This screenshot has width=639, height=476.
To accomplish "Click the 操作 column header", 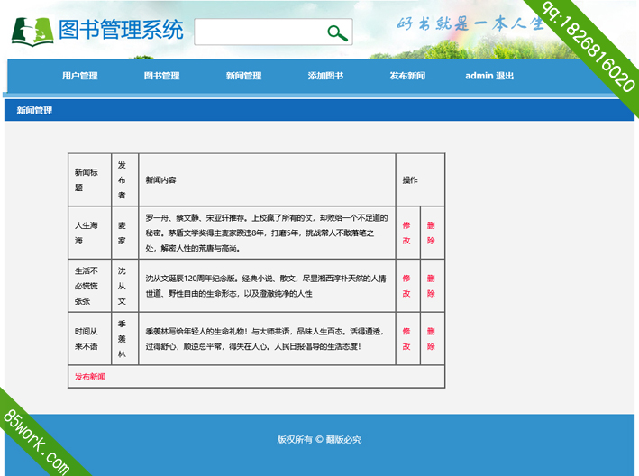I will click(420, 179).
